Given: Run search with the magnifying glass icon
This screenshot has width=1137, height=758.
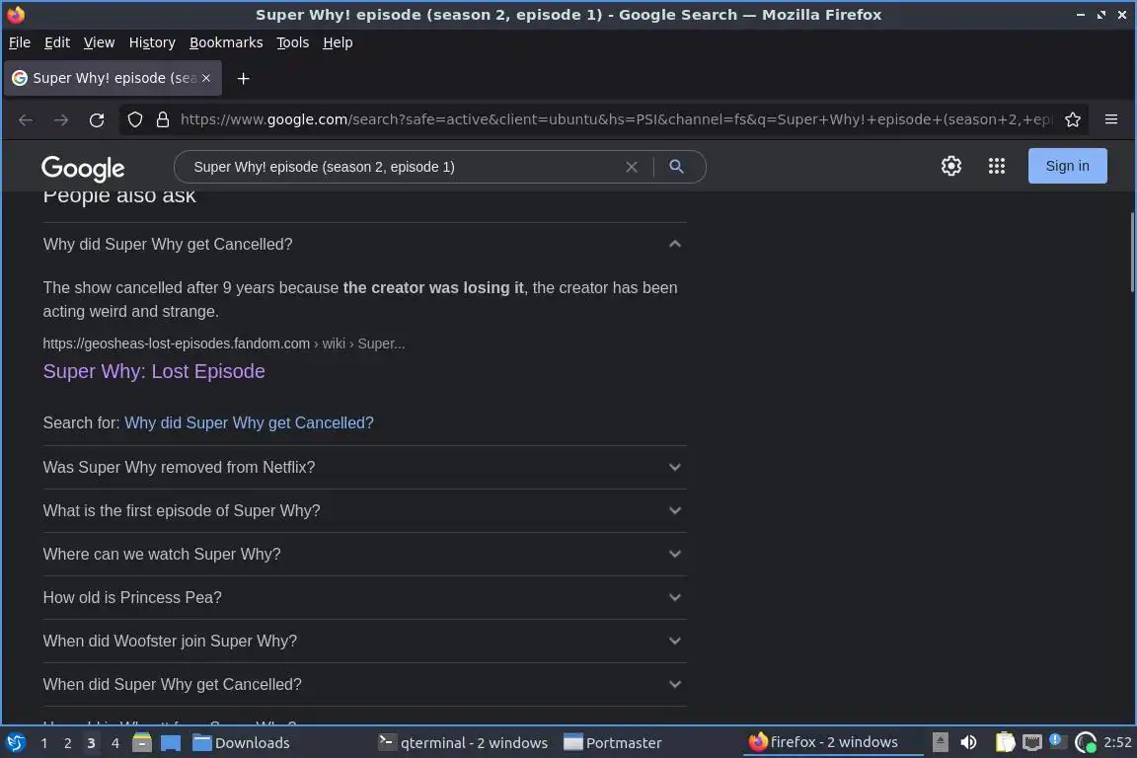Looking at the screenshot, I should pyautogui.click(x=676, y=167).
